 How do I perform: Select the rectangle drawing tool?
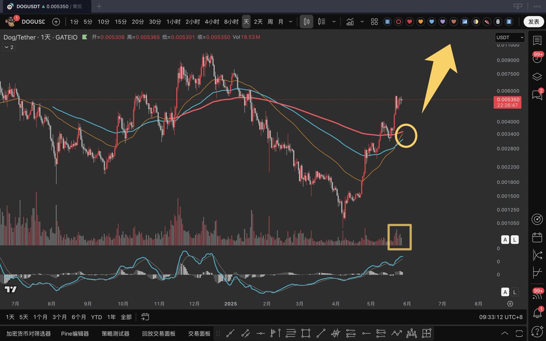305,333
